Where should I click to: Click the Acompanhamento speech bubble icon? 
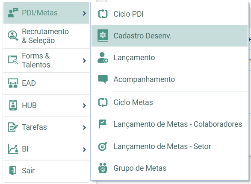point(103,79)
